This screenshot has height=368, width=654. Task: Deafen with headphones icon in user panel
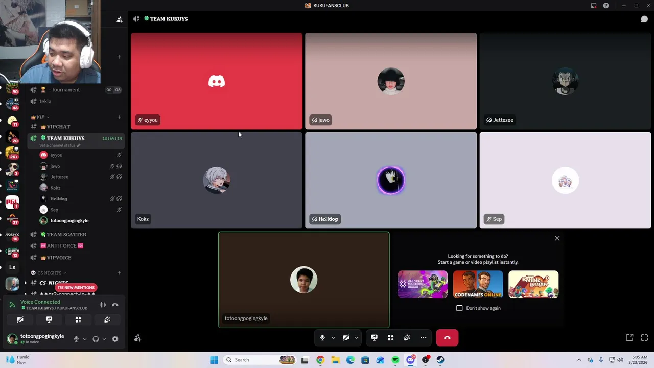(96, 339)
